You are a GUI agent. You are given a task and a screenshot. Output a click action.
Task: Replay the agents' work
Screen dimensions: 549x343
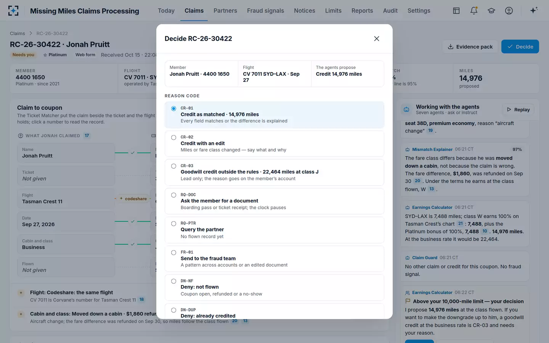click(518, 110)
